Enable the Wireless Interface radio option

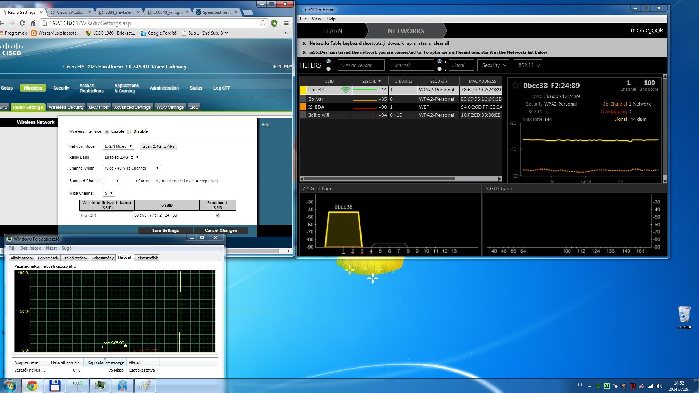point(107,132)
